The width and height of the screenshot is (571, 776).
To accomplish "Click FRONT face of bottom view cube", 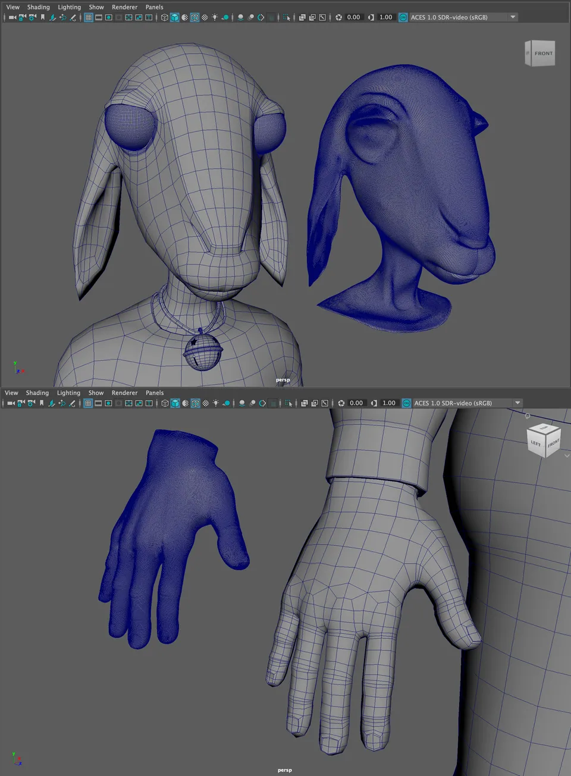I will [x=553, y=443].
